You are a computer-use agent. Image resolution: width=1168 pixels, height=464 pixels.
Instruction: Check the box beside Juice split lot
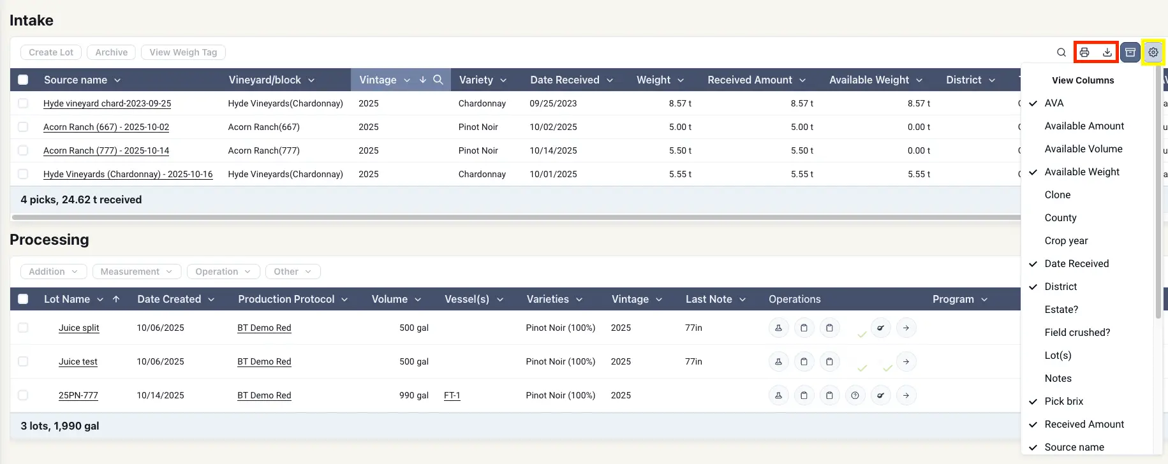click(x=23, y=328)
